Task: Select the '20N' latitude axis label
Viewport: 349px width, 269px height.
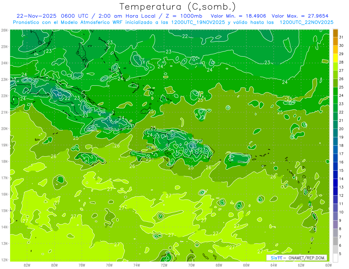Action: pyautogui.click(x=5, y=129)
